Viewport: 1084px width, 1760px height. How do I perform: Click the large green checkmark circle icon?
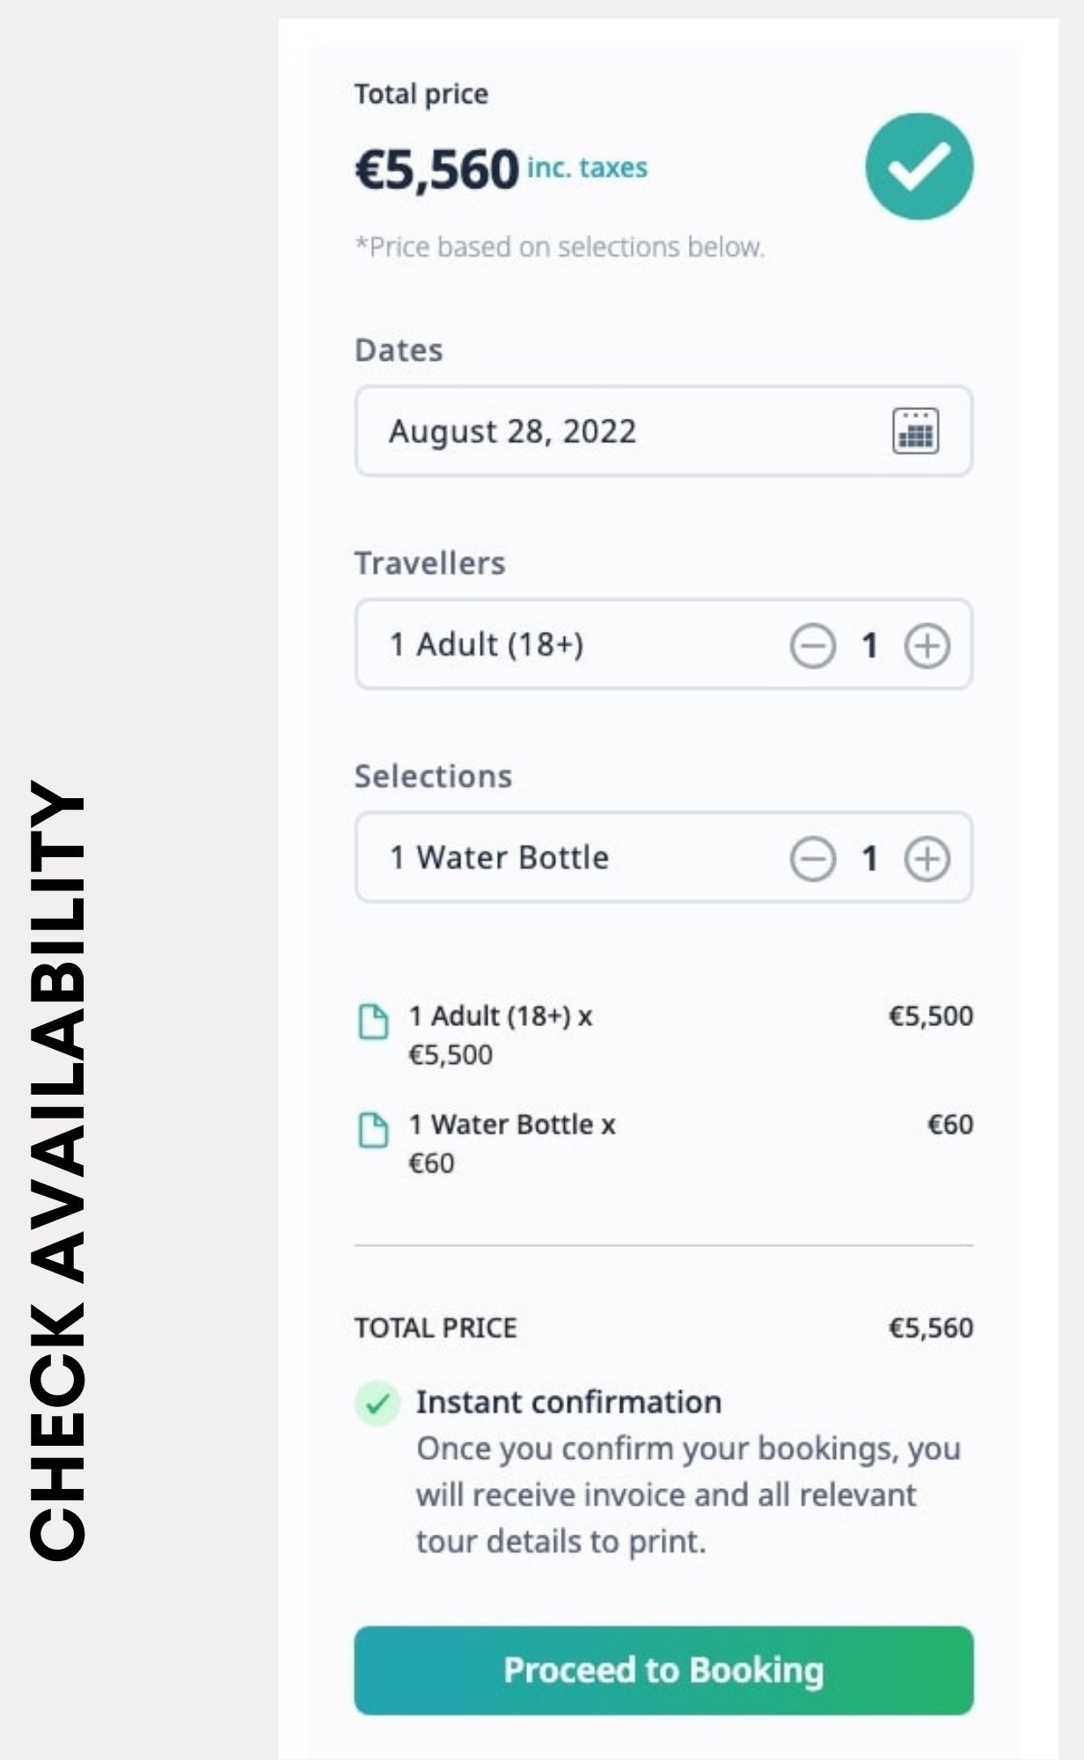pyautogui.click(x=919, y=166)
